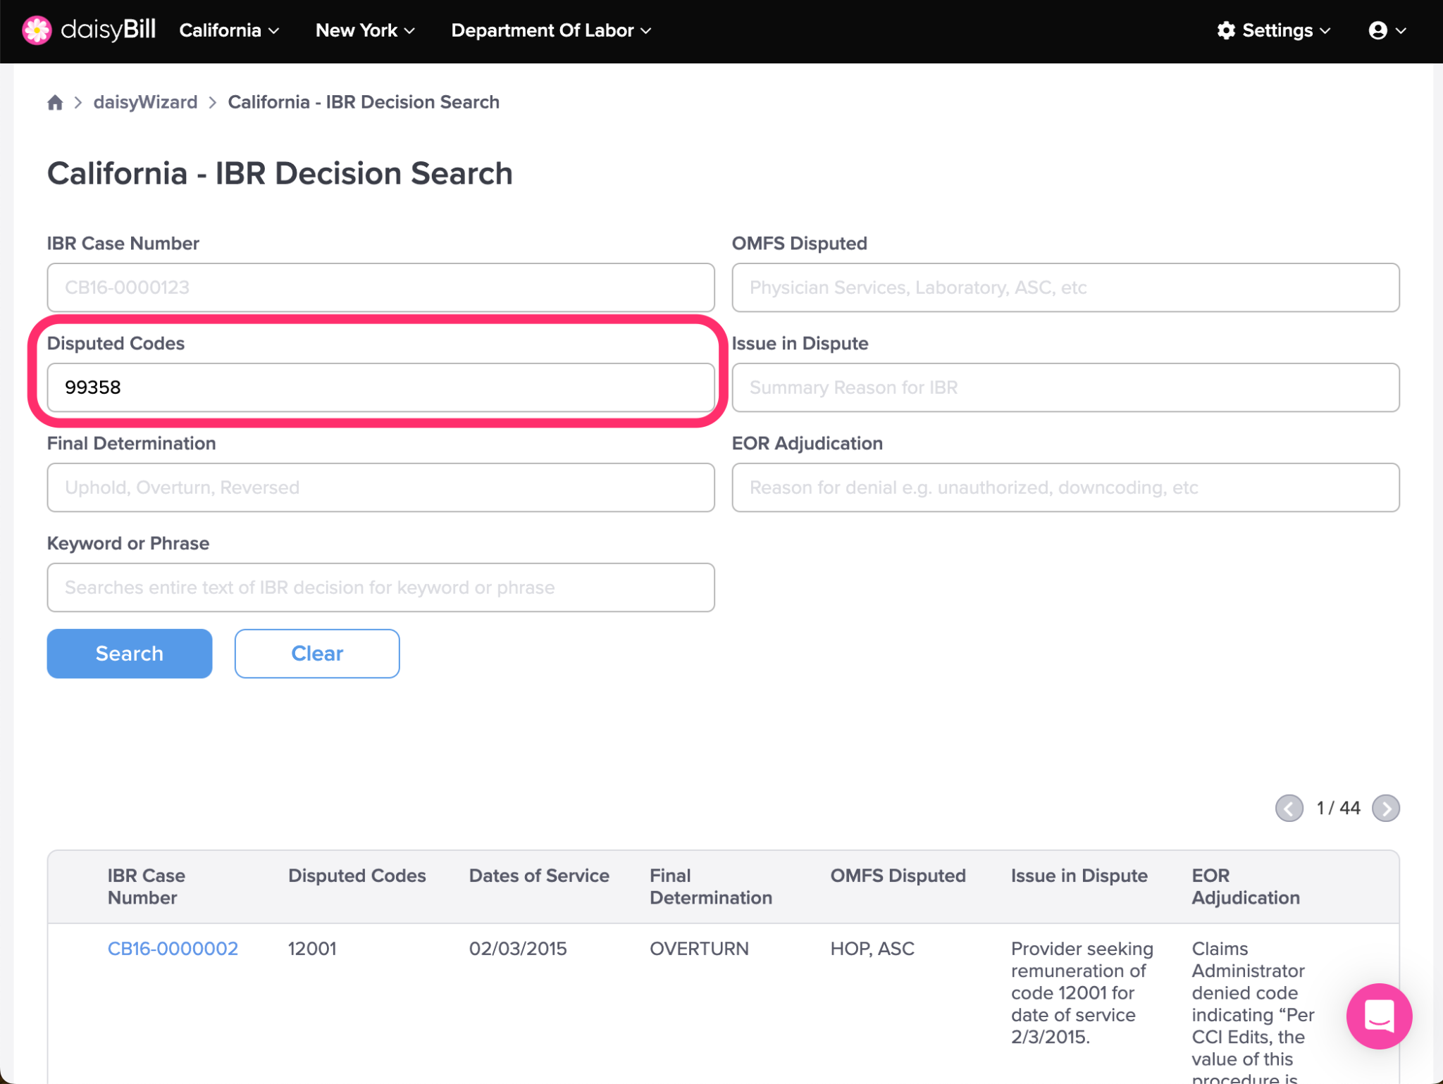The height and width of the screenshot is (1084, 1443).
Task: Focus the Final Determination field
Action: pos(380,487)
